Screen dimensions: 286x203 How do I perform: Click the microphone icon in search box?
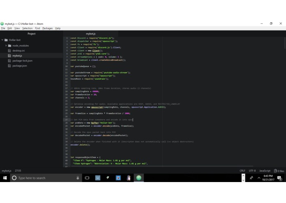77,178
